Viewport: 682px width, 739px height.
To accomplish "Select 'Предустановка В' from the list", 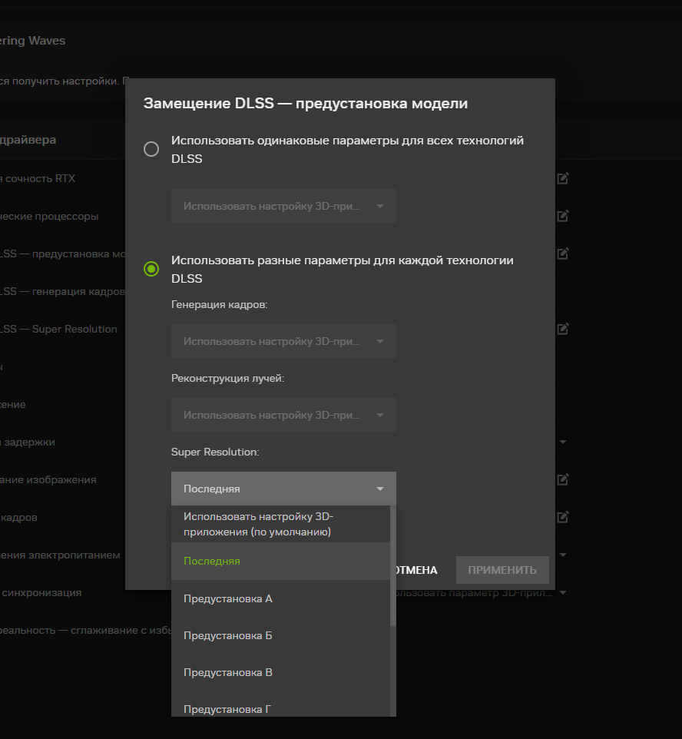I will tap(280, 672).
